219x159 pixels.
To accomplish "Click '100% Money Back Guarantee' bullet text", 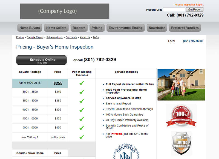I will point(124,115).
